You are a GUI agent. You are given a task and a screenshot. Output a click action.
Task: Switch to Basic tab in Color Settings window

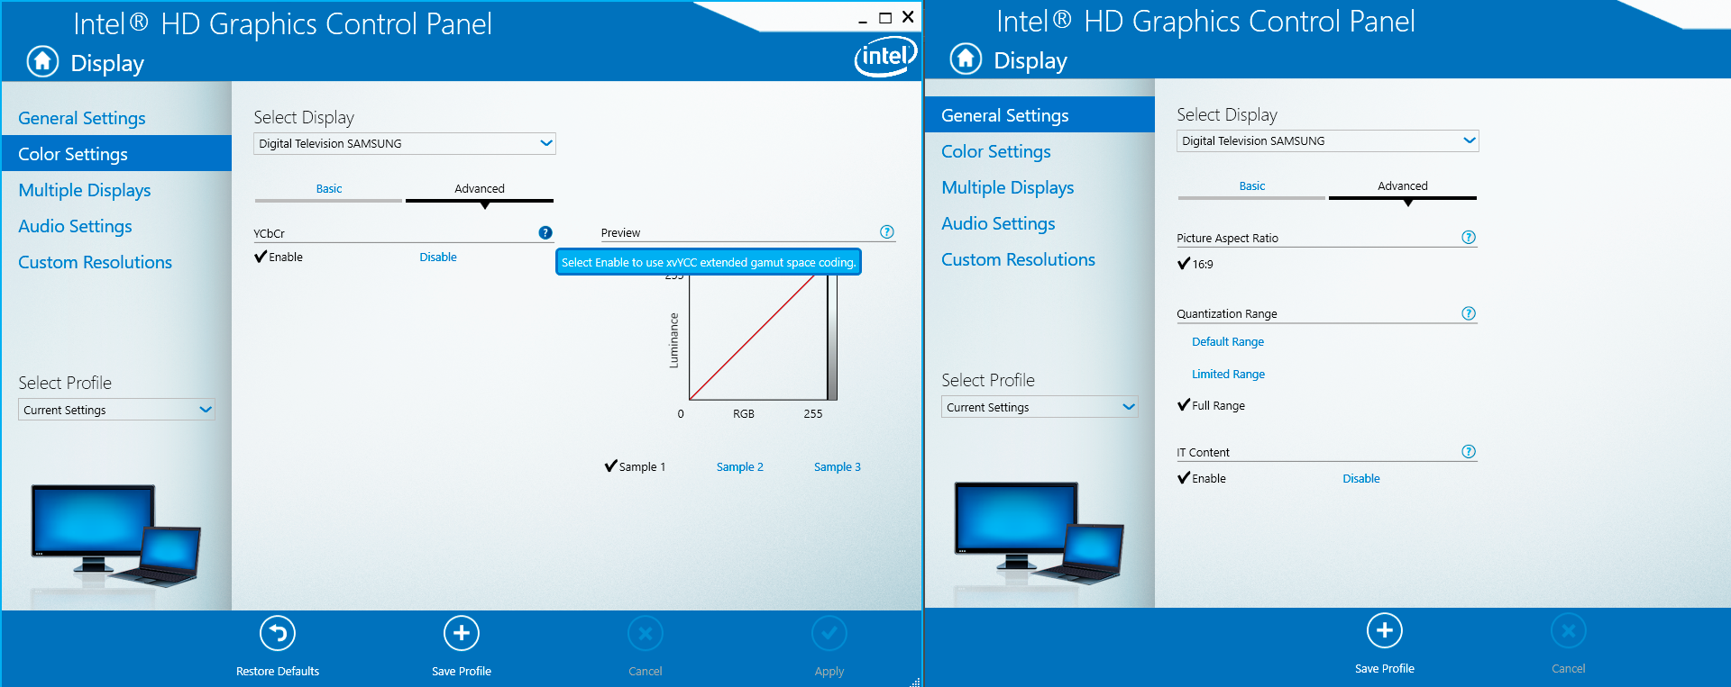[329, 189]
